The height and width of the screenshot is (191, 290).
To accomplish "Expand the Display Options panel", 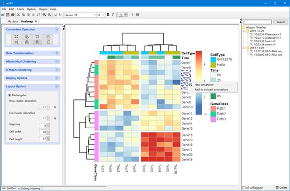I will [57, 78].
